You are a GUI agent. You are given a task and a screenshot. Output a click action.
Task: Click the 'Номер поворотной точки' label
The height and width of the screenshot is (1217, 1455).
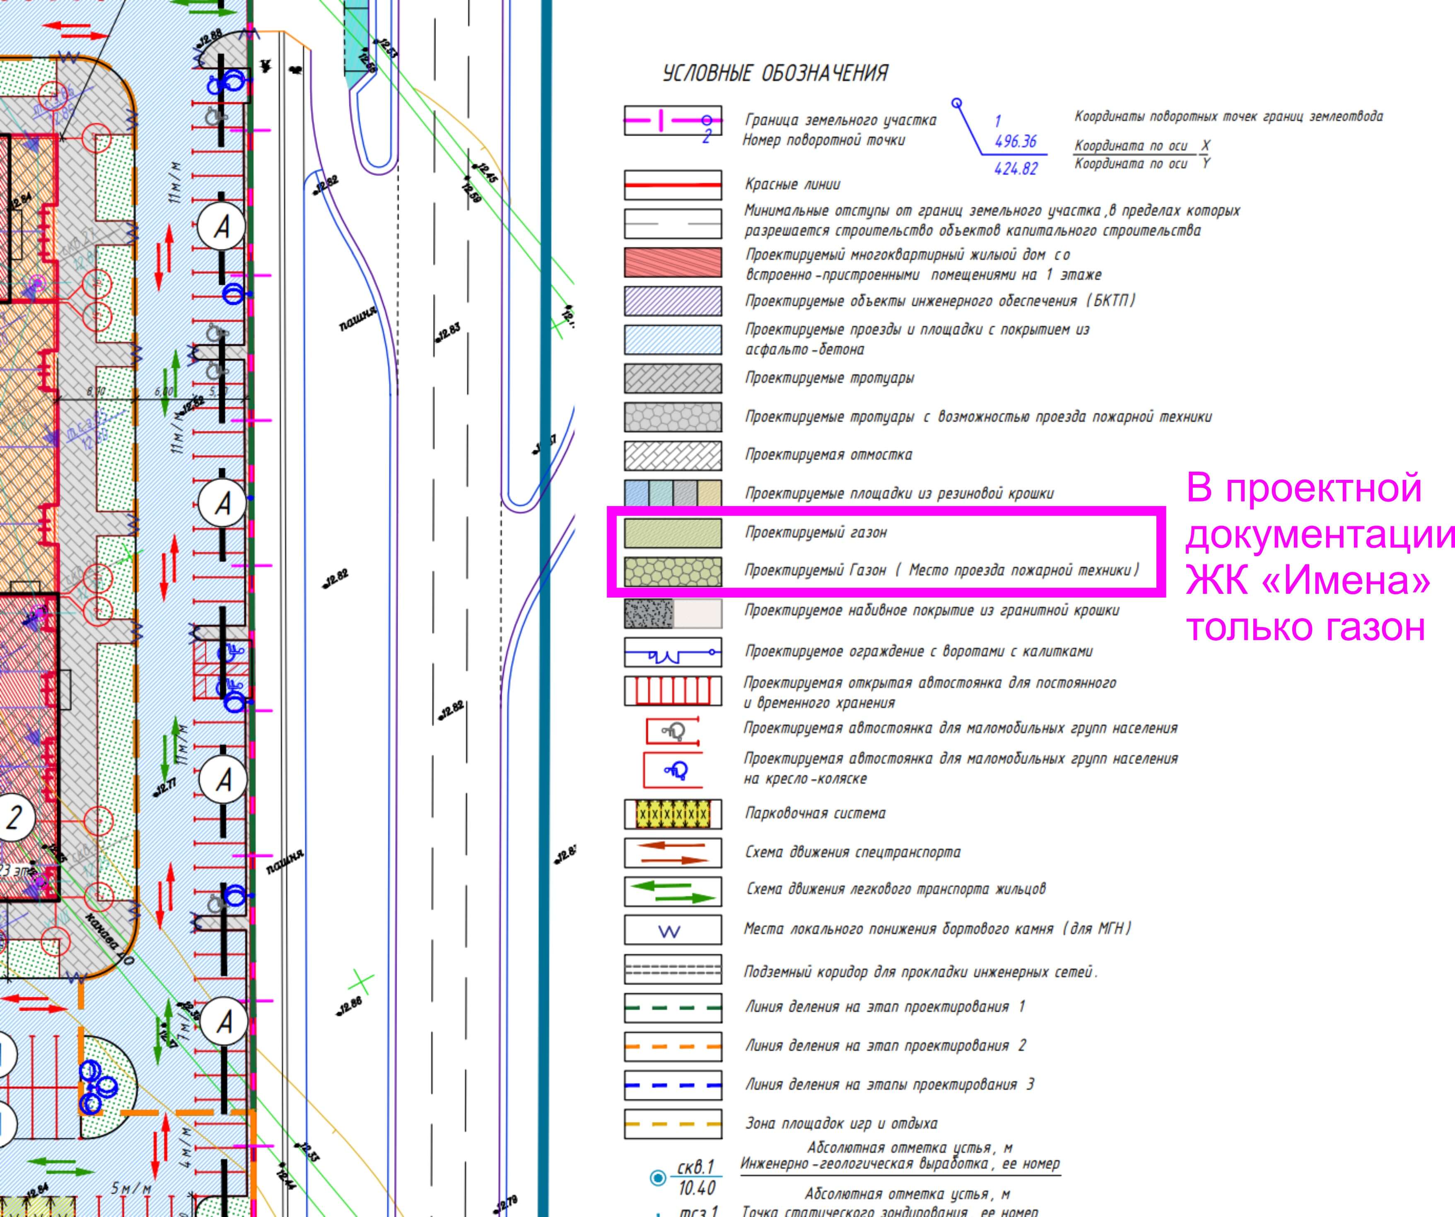click(x=824, y=141)
